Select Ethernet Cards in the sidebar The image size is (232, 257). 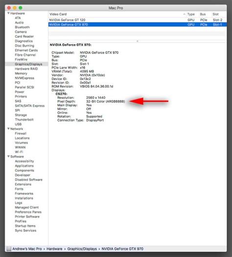[x=26, y=50]
